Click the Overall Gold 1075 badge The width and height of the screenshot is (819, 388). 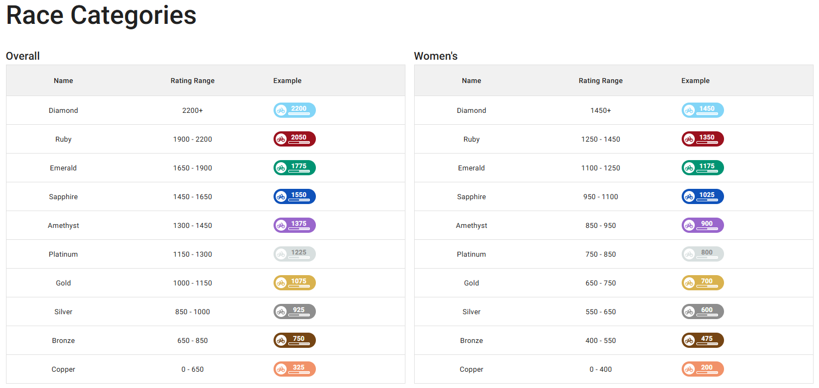pos(294,283)
